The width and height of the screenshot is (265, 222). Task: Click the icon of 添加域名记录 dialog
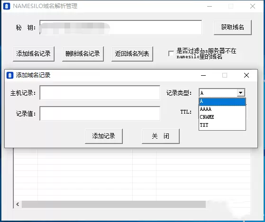(10, 75)
